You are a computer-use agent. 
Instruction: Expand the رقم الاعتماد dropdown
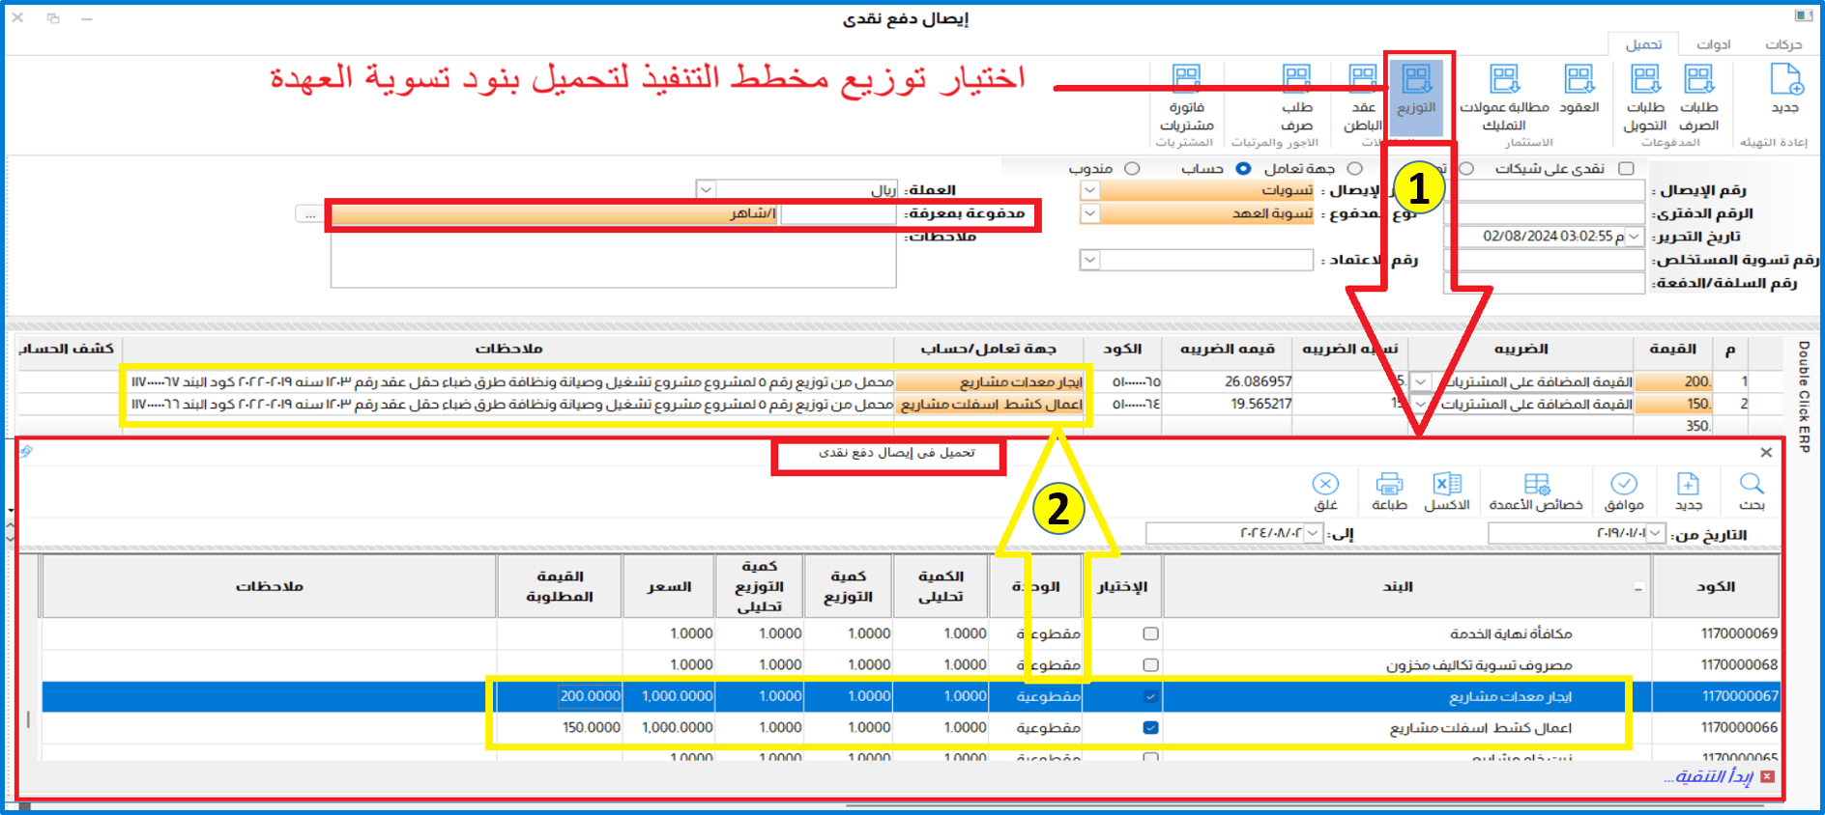pos(1089,260)
